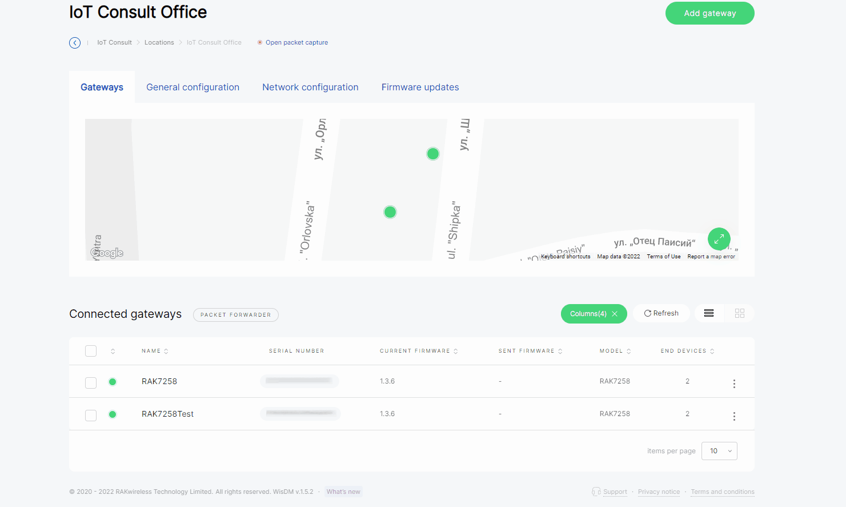Open the RAK7258 row options menu
This screenshot has height=507, width=846.
[734, 384]
